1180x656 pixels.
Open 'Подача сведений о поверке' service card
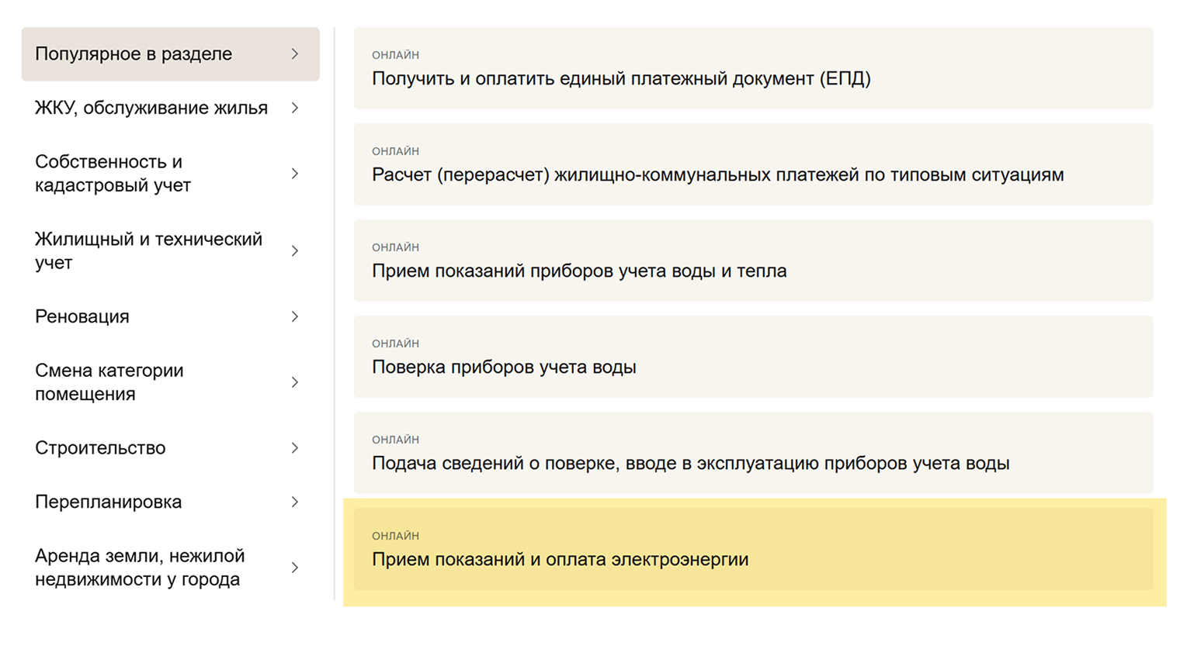(690, 463)
